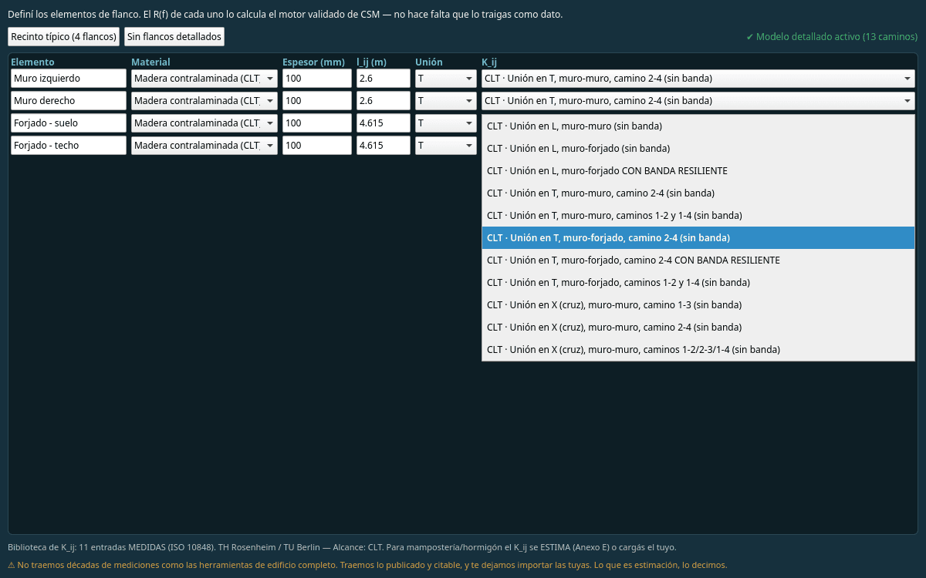926x578 pixels.
Task: Open Material dropdown for Forjado - suelo
Action: pos(204,123)
